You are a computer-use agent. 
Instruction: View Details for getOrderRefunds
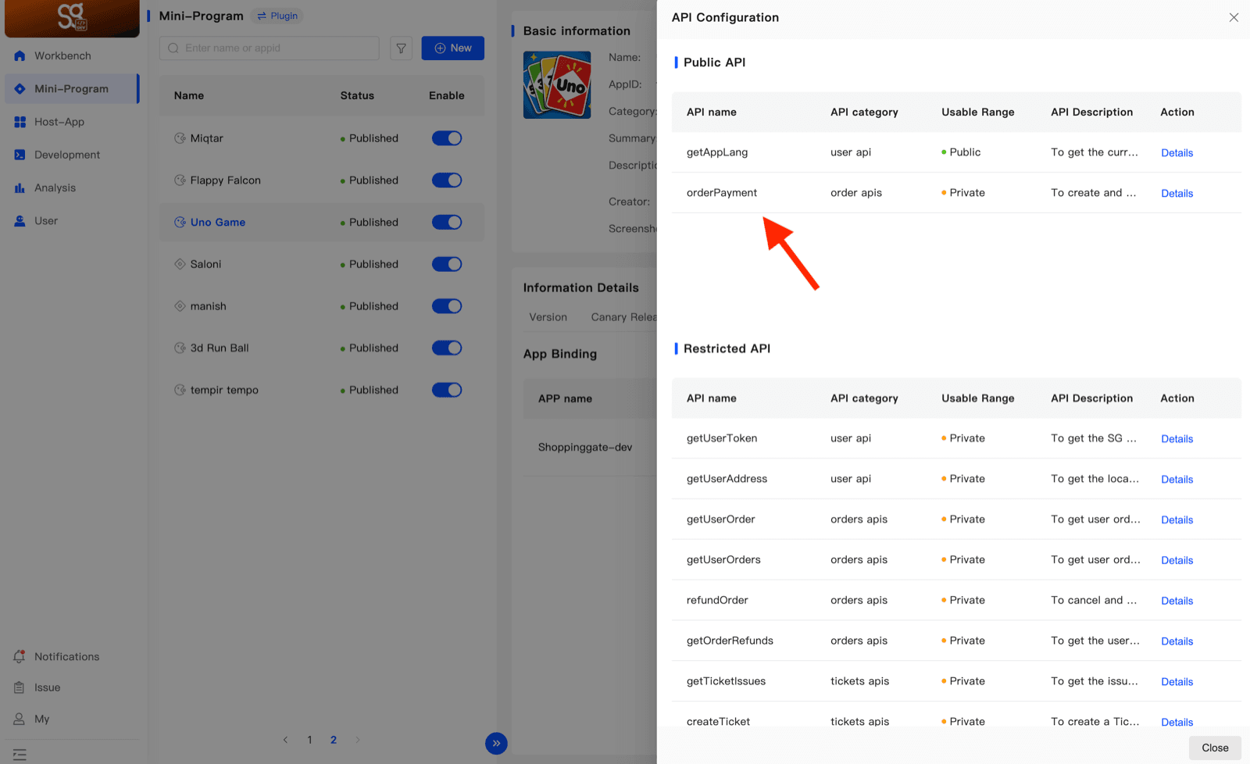(x=1177, y=641)
